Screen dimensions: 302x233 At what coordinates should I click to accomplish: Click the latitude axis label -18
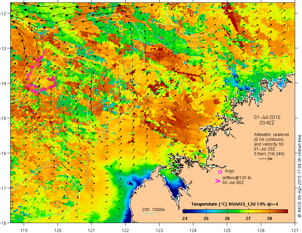(x=3, y=223)
